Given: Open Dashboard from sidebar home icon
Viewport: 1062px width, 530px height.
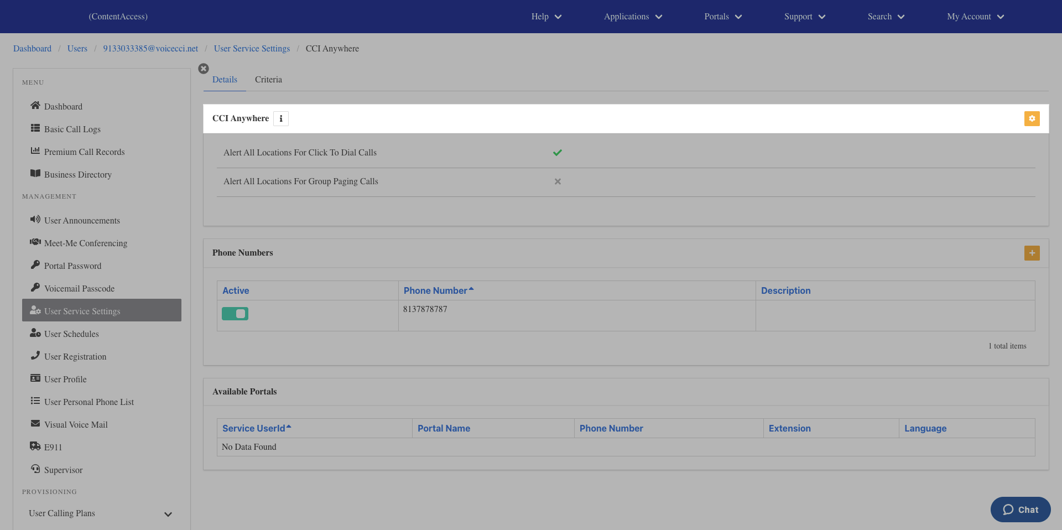Looking at the screenshot, I should coord(35,106).
